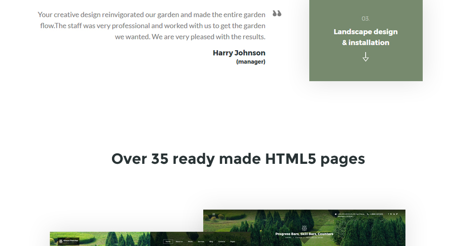Select Home in the preview navigation

click(168, 242)
